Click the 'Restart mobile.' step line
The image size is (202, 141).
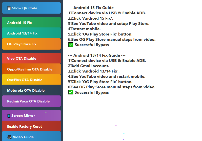point(86,29)
